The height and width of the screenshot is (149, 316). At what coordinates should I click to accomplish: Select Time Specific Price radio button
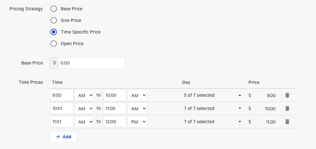pos(54,32)
